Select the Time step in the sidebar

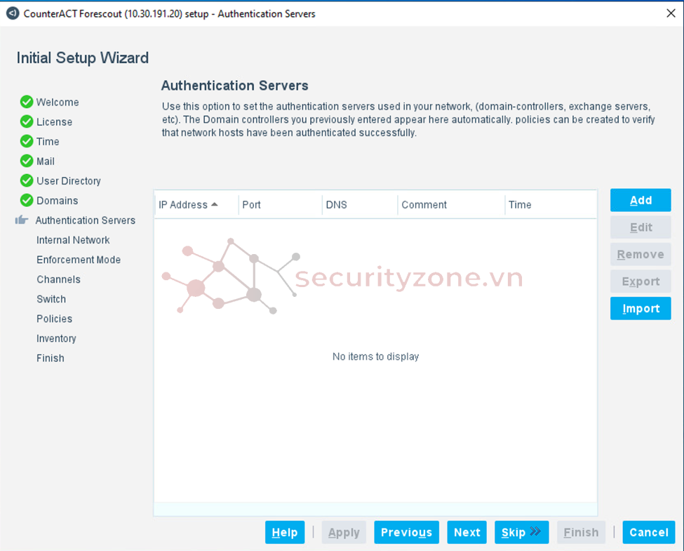coord(48,142)
